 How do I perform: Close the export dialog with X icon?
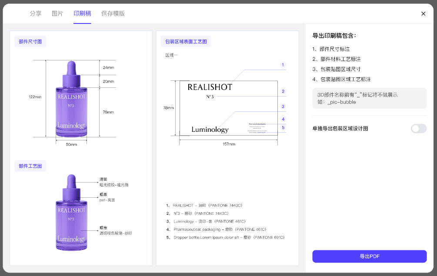[x=423, y=13]
